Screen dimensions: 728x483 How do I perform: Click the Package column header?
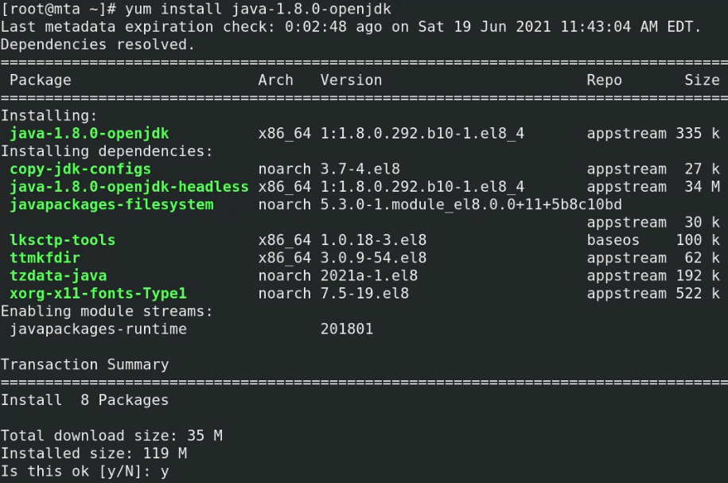click(41, 80)
